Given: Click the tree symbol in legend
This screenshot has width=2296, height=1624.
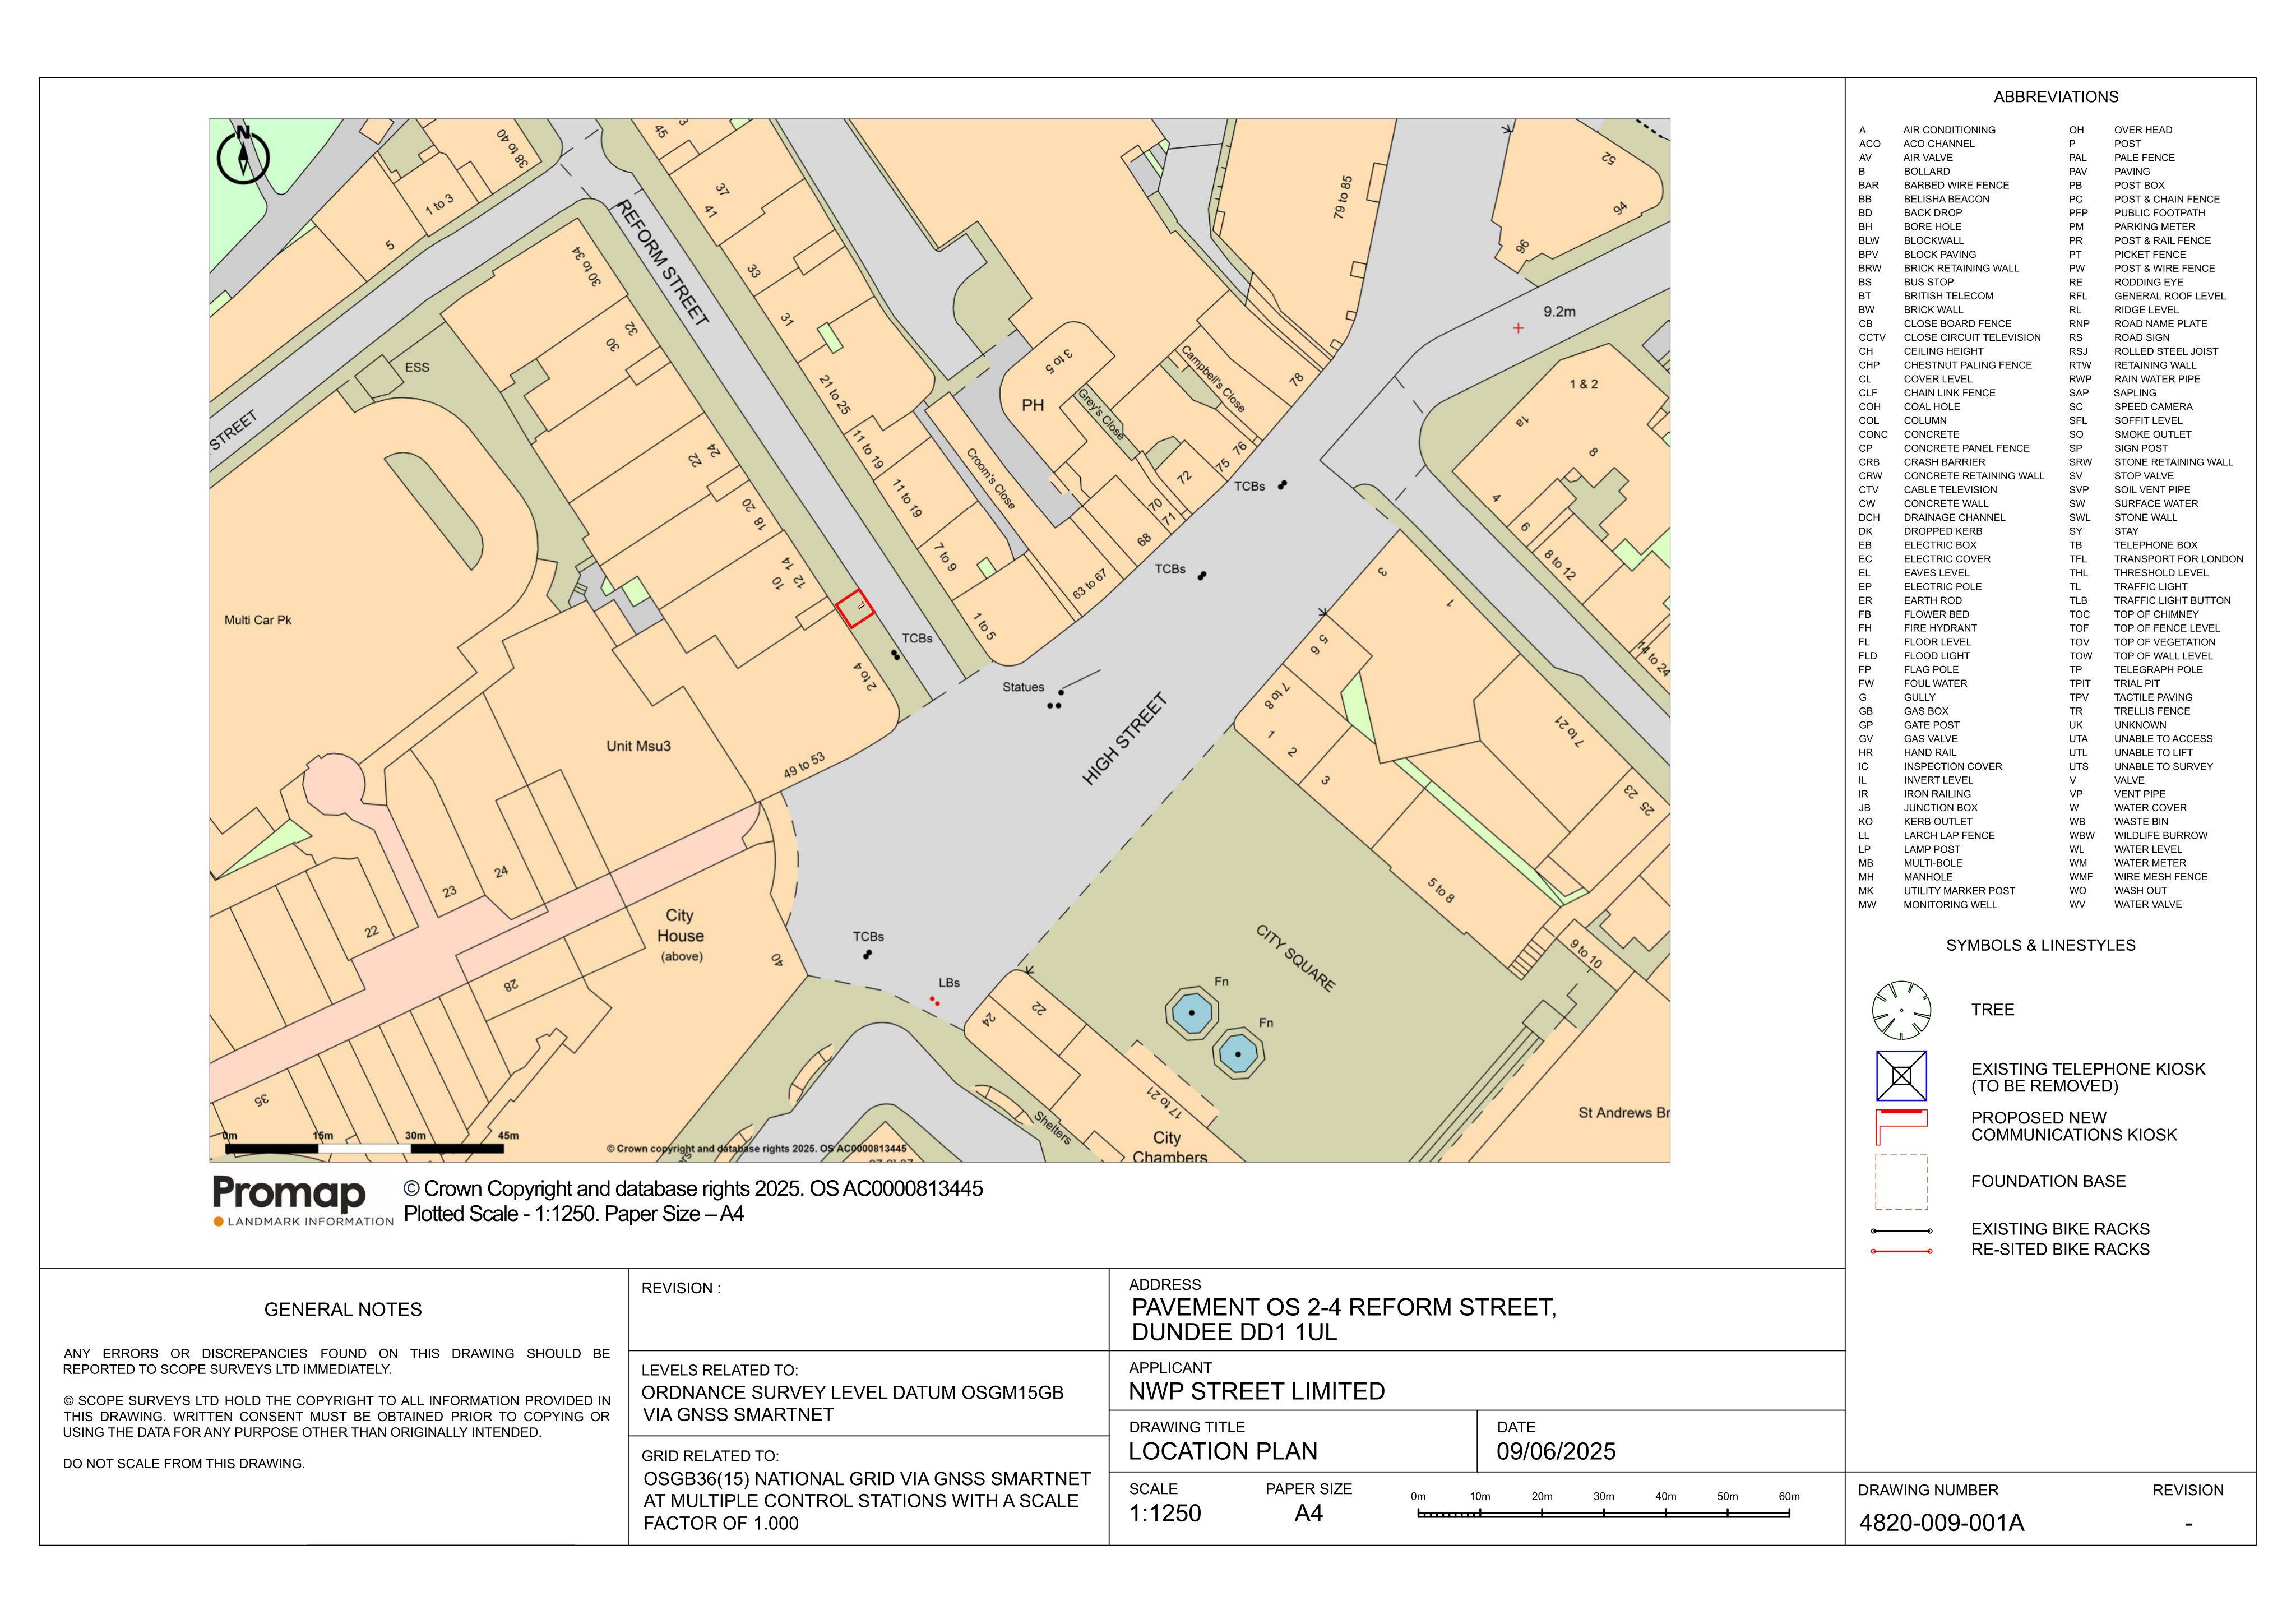Looking at the screenshot, I should 1901,1010.
